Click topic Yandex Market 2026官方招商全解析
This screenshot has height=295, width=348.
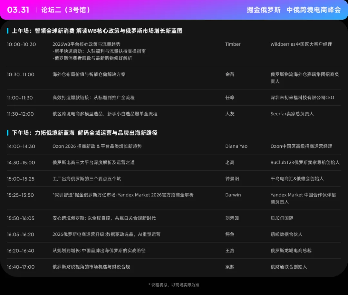123,195
